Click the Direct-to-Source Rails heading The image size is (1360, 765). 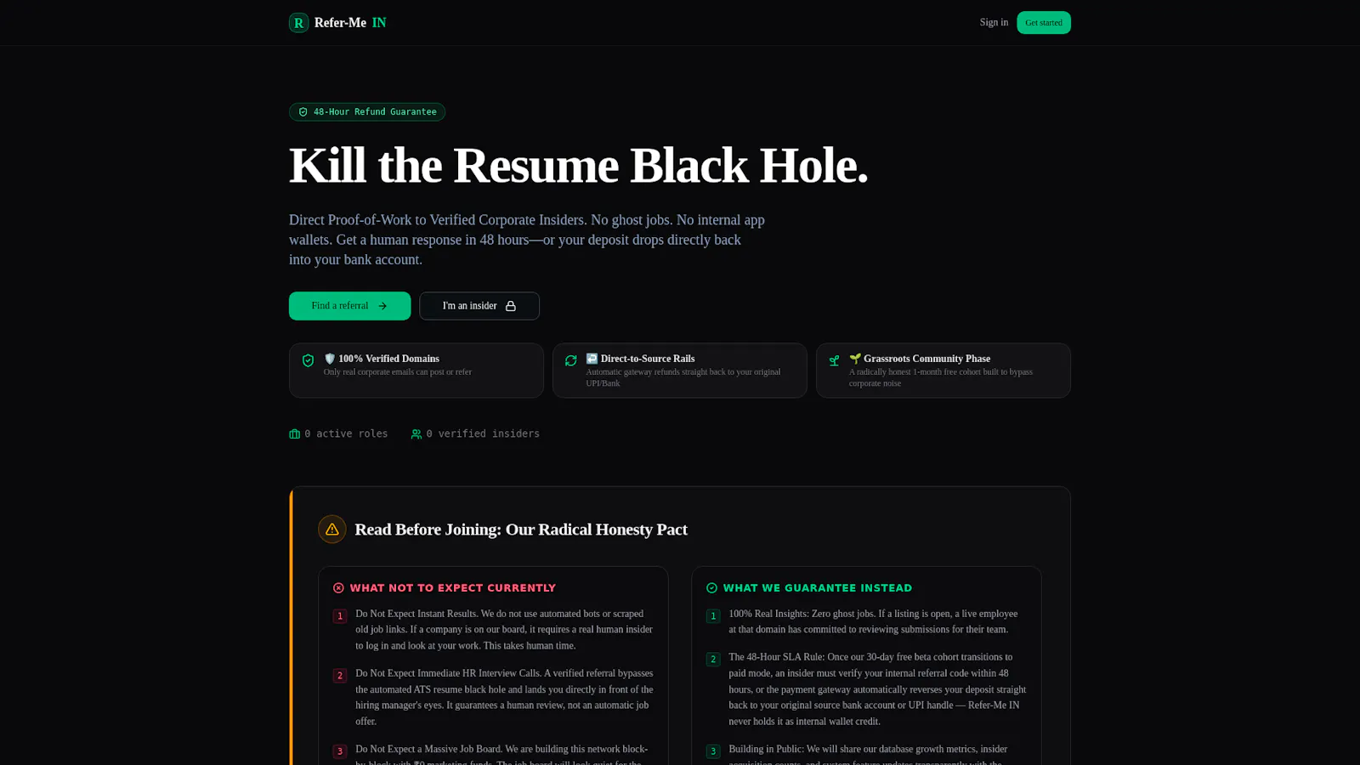[640, 359]
